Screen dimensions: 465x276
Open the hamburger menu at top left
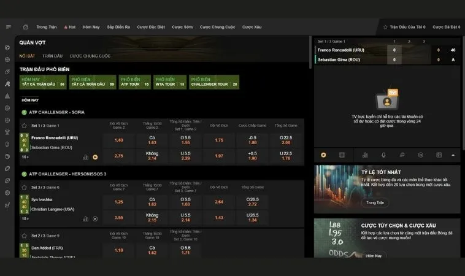click(8, 27)
